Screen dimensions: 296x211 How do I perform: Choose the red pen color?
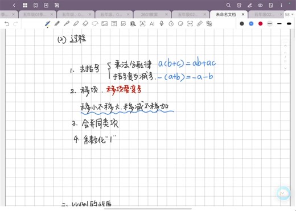pyautogui.click(x=261, y=24)
